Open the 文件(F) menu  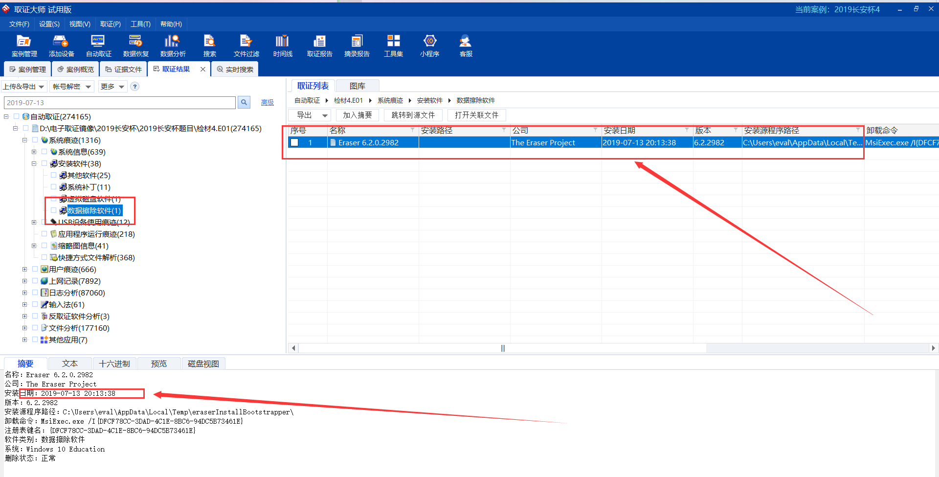[x=19, y=24]
